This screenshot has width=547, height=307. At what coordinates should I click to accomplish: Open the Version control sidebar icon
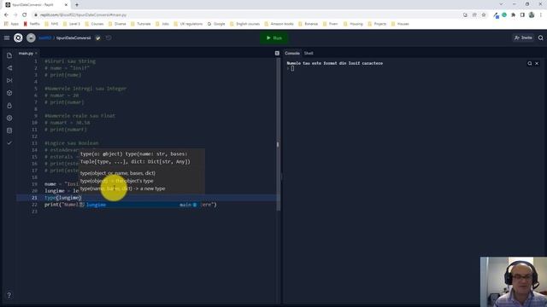point(9,68)
